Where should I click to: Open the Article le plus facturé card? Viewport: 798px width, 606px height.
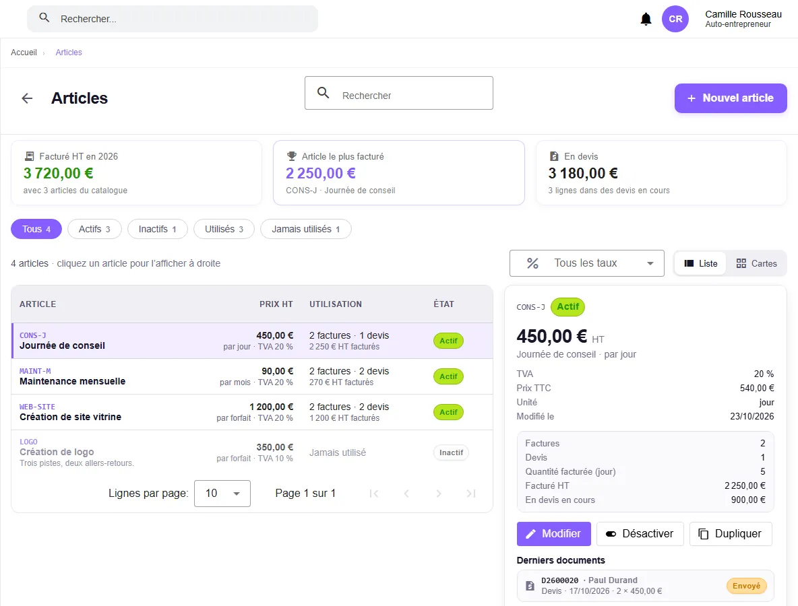[x=399, y=173]
